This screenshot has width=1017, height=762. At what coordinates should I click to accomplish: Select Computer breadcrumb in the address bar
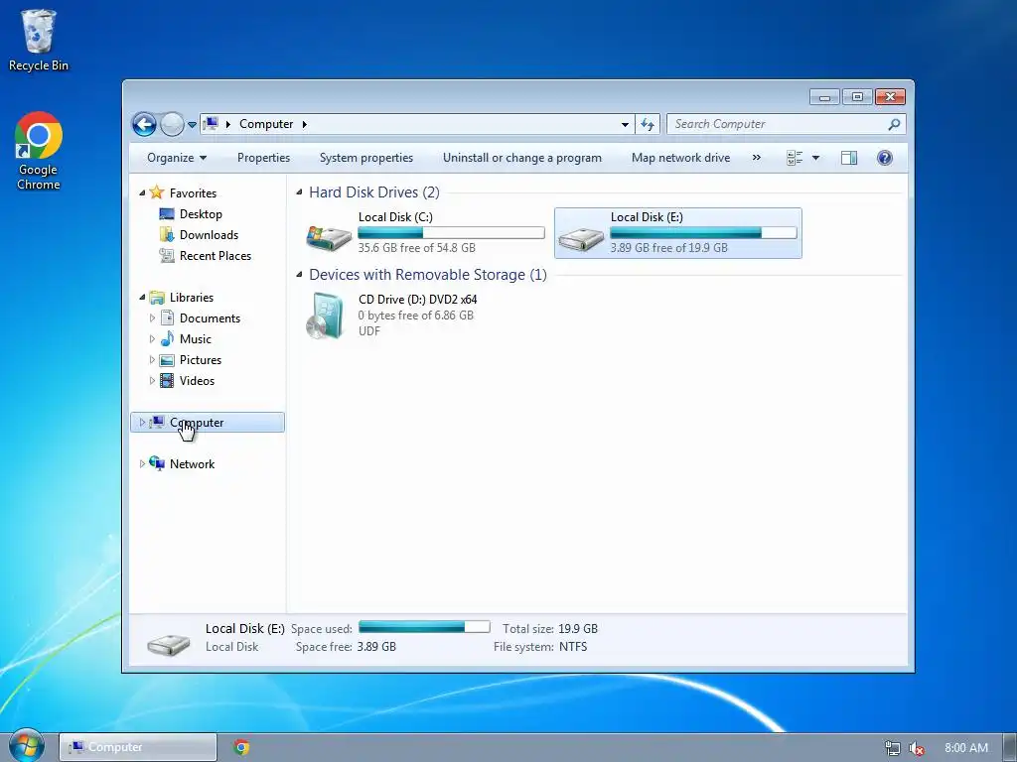click(266, 124)
